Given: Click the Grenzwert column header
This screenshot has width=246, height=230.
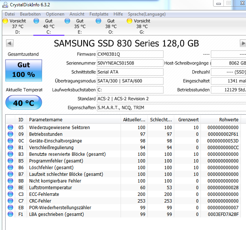Looking at the screenshot, I should click(x=187, y=120).
